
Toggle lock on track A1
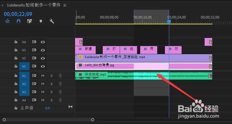point(16,76)
